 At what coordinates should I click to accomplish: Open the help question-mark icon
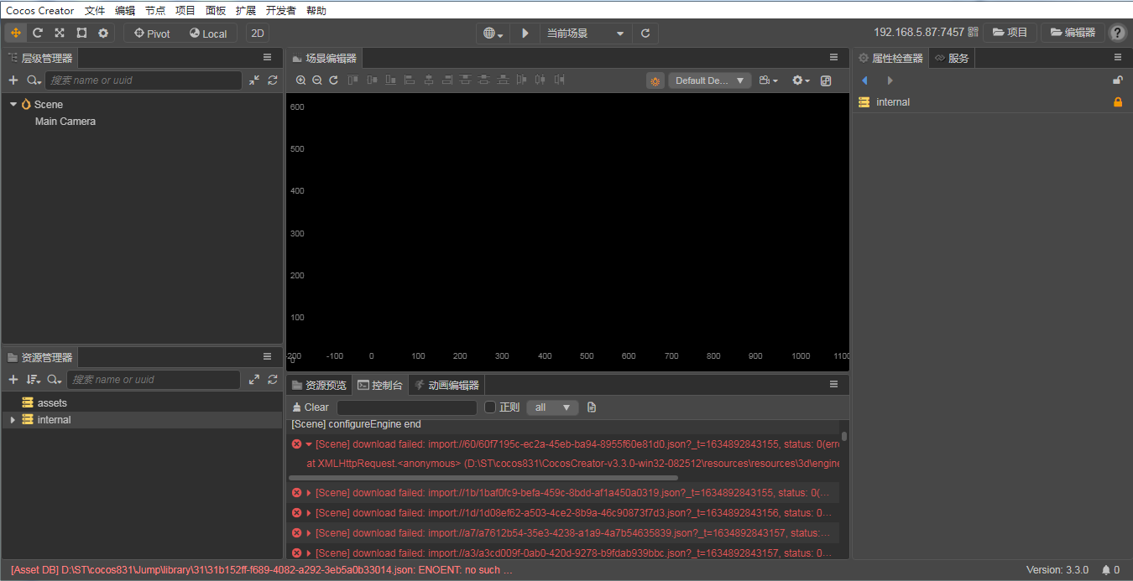click(x=1117, y=33)
